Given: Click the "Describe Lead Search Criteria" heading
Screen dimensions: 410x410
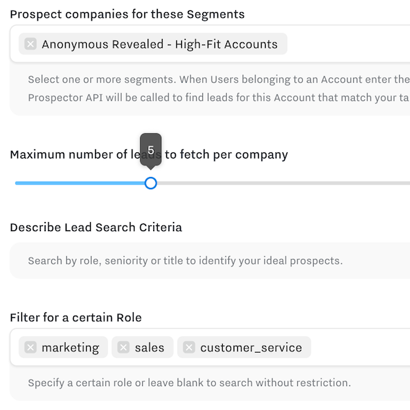Looking at the screenshot, I should (x=96, y=227).
